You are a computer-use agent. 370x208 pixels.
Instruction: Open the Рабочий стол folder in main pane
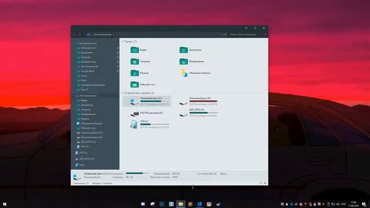(x=143, y=84)
